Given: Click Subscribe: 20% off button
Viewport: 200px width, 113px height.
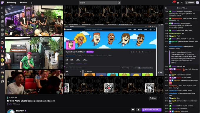Looking at the screenshot, I should point(150,110).
